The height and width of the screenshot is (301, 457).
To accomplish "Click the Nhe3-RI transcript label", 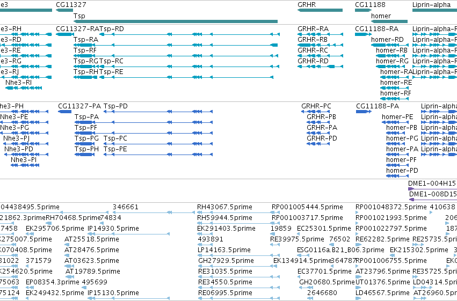I will click(x=18, y=83).
